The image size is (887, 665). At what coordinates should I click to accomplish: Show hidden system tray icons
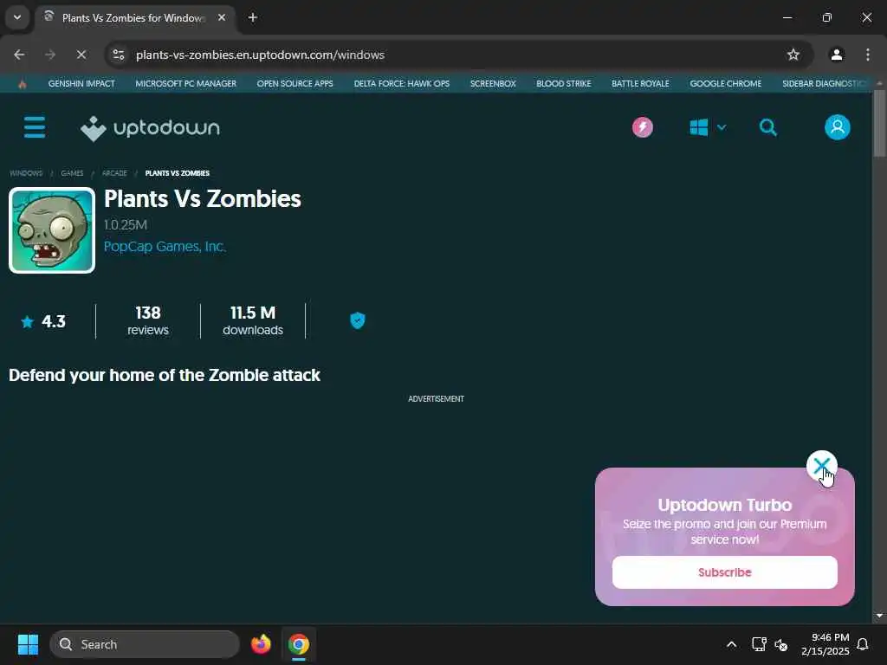[x=731, y=644]
